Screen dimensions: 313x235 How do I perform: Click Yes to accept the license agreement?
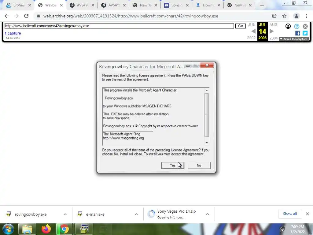pyautogui.click(x=173, y=165)
